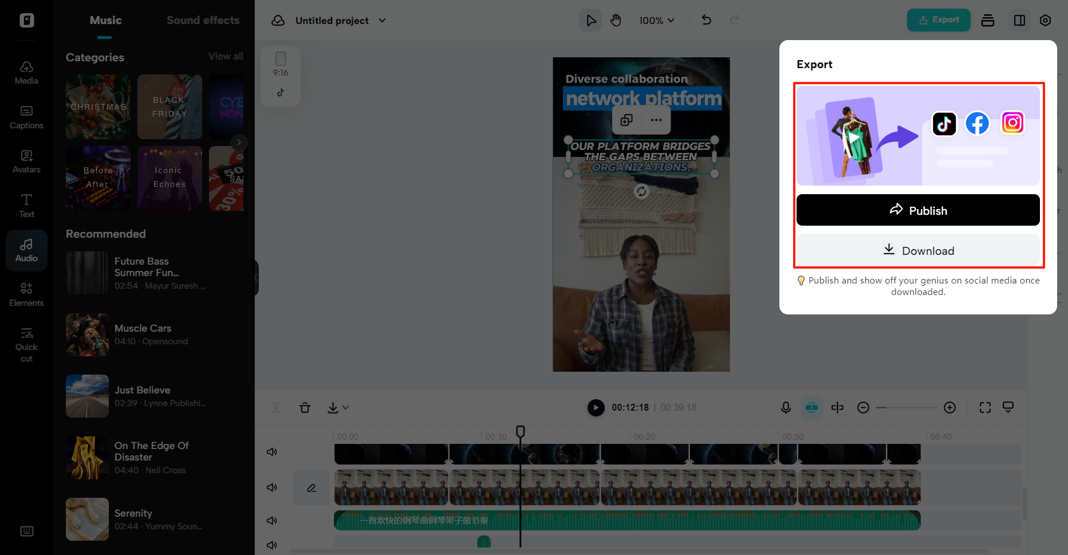Click the Publish button

coord(917,210)
